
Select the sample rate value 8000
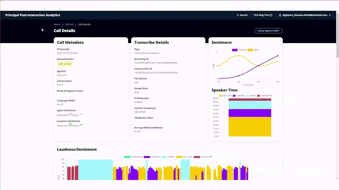pyautogui.click(x=137, y=92)
